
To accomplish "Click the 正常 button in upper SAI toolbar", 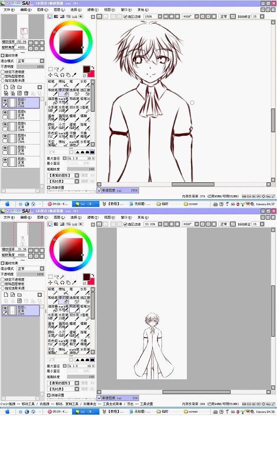I will click(x=223, y=16).
